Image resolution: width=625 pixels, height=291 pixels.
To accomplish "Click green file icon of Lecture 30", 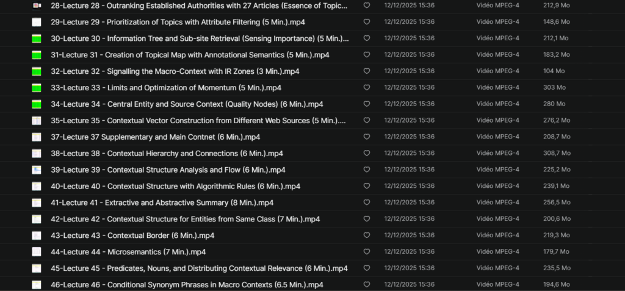I will pyautogui.click(x=37, y=38).
